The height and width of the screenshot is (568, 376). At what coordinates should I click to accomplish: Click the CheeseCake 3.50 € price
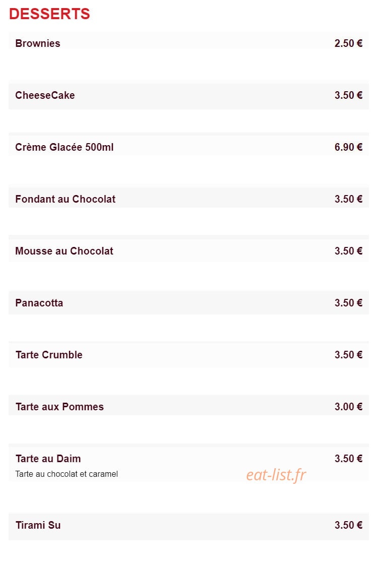point(348,95)
